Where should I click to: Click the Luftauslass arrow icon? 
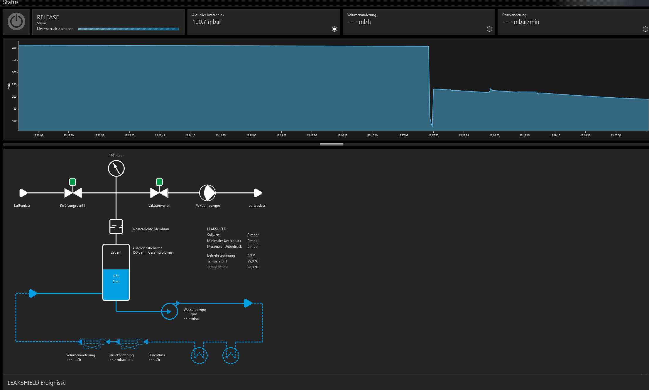click(x=257, y=193)
